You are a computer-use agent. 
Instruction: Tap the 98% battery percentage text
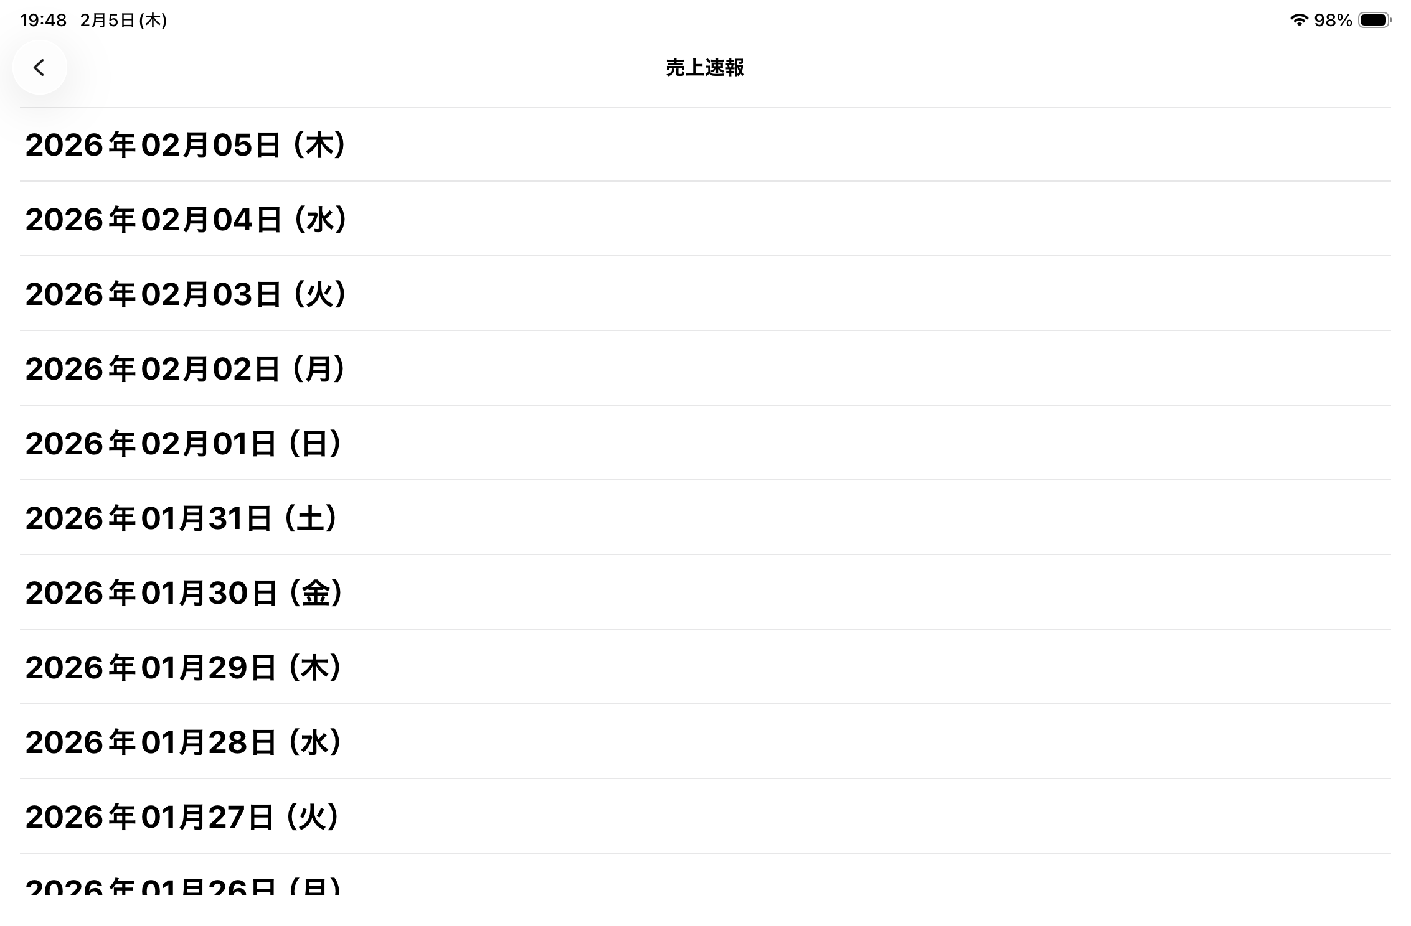(1333, 21)
